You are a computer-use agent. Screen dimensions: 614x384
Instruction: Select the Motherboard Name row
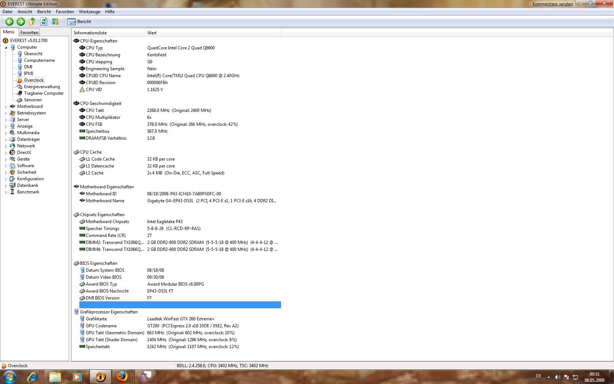point(180,201)
